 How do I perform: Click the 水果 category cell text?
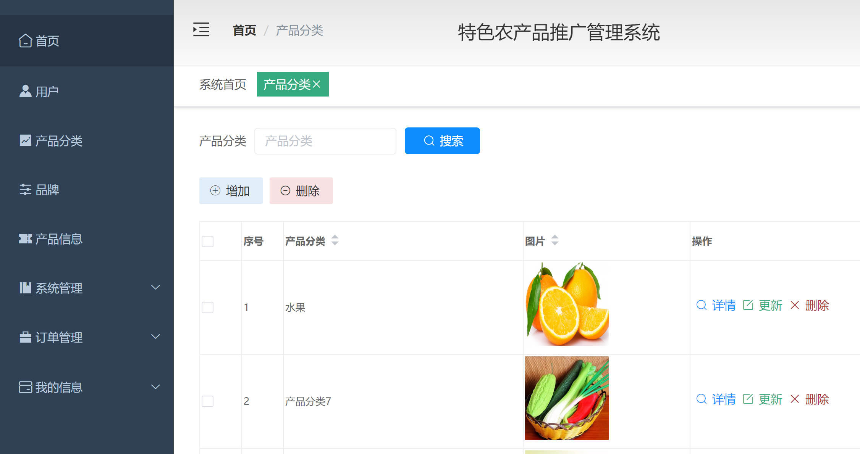coord(295,307)
